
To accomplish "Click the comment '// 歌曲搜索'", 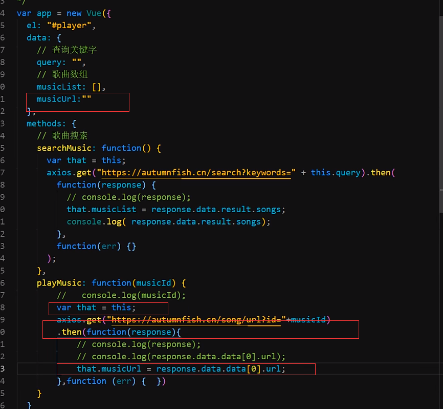I will click(62, 136).
